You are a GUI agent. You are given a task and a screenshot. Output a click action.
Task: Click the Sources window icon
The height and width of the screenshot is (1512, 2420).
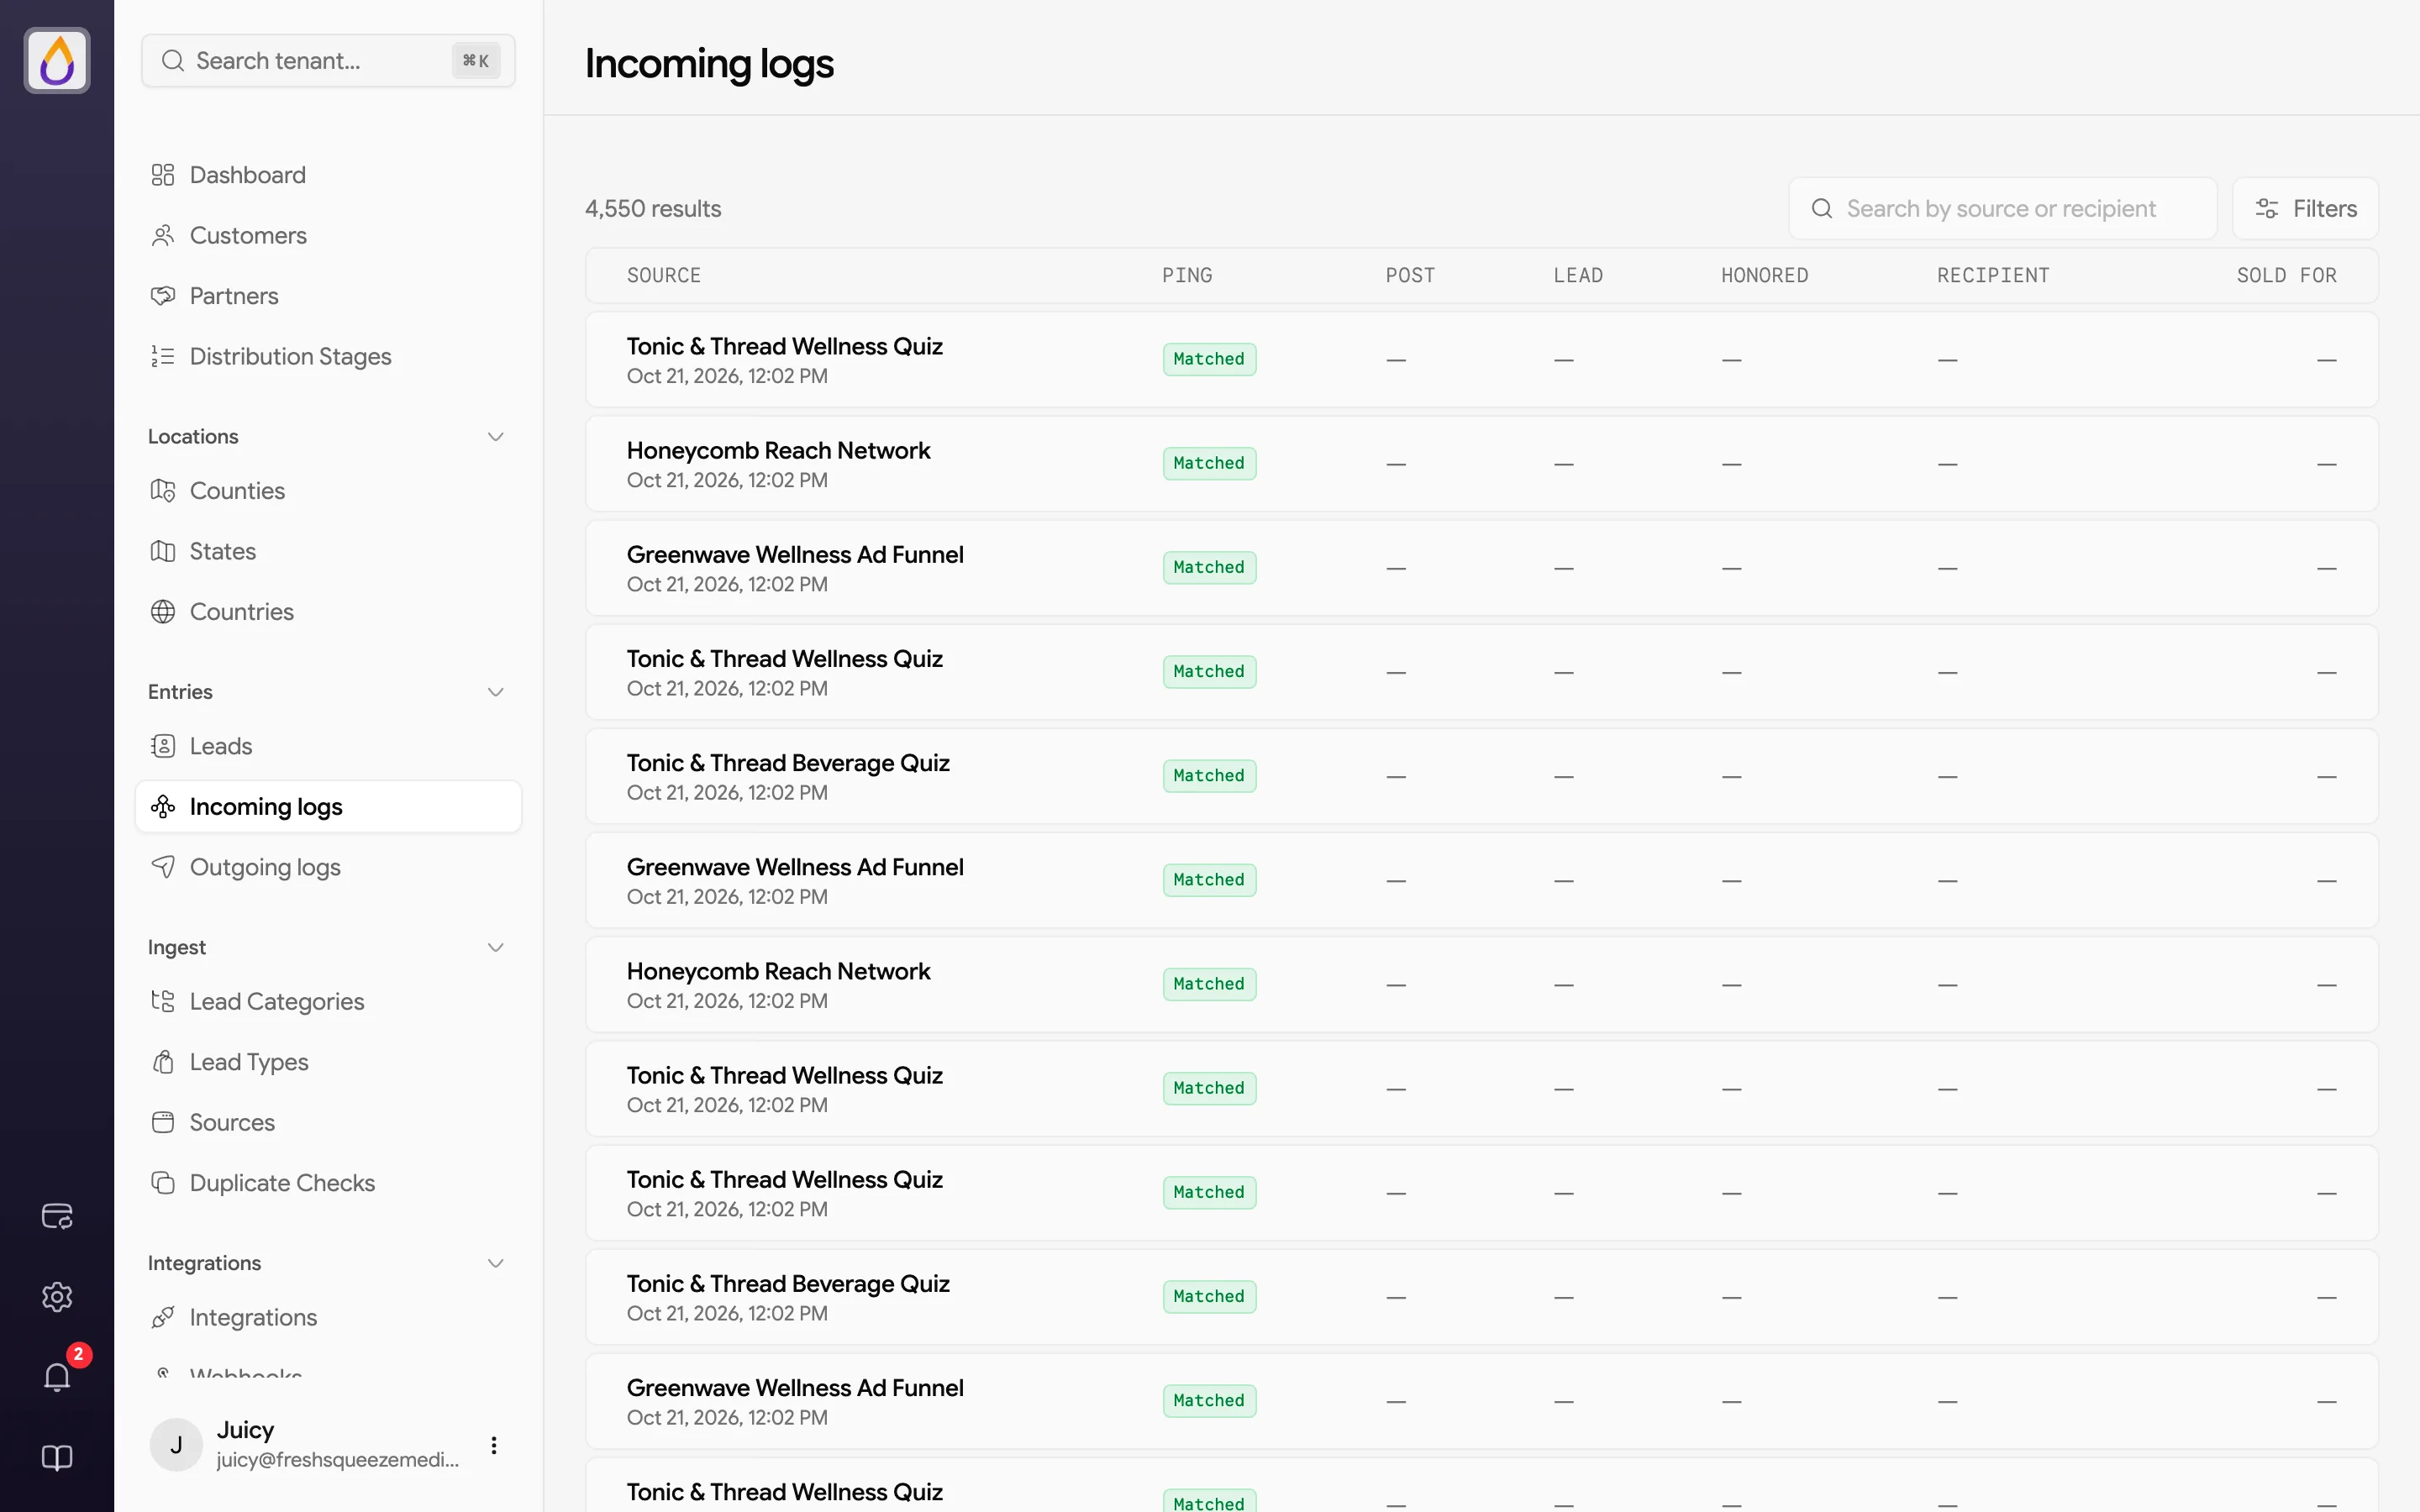point(163,1122)
